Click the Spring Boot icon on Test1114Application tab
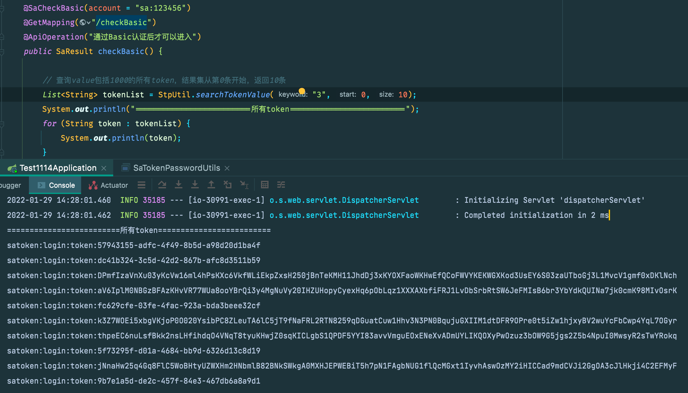The image size is (688, 393). pos(12,168)
